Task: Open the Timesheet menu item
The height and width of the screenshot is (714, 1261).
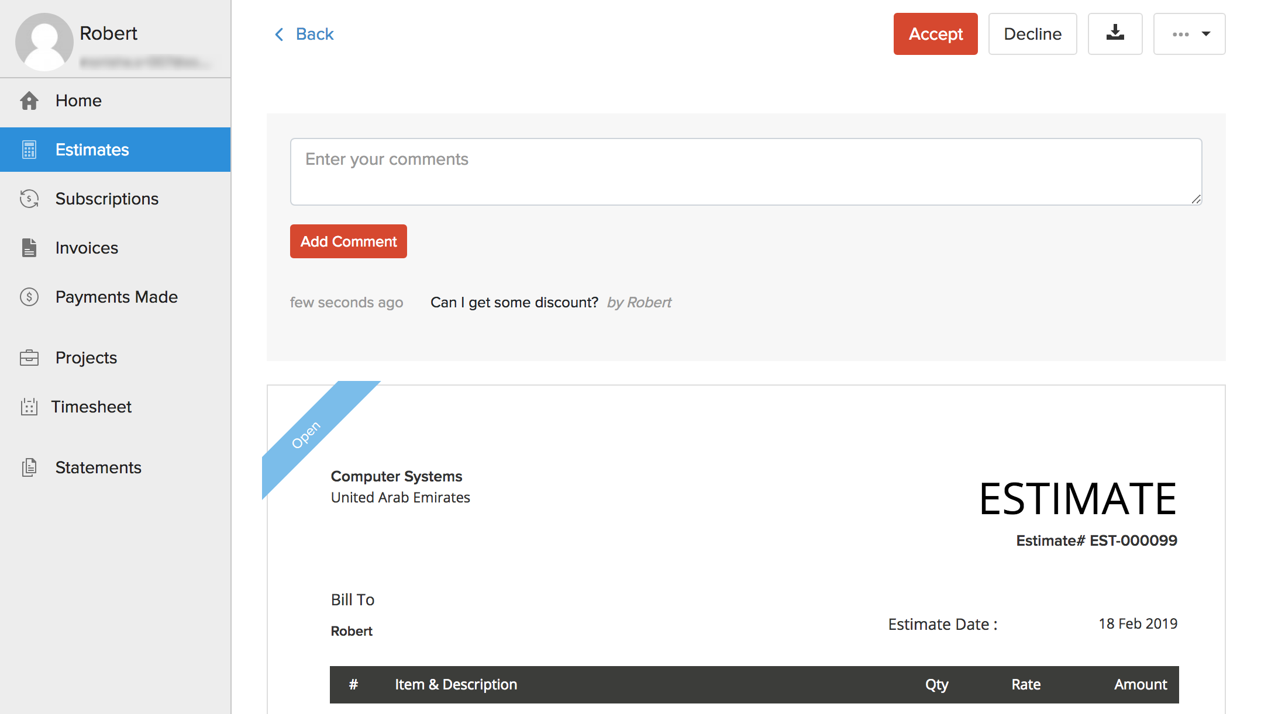Action: point(91,407)
